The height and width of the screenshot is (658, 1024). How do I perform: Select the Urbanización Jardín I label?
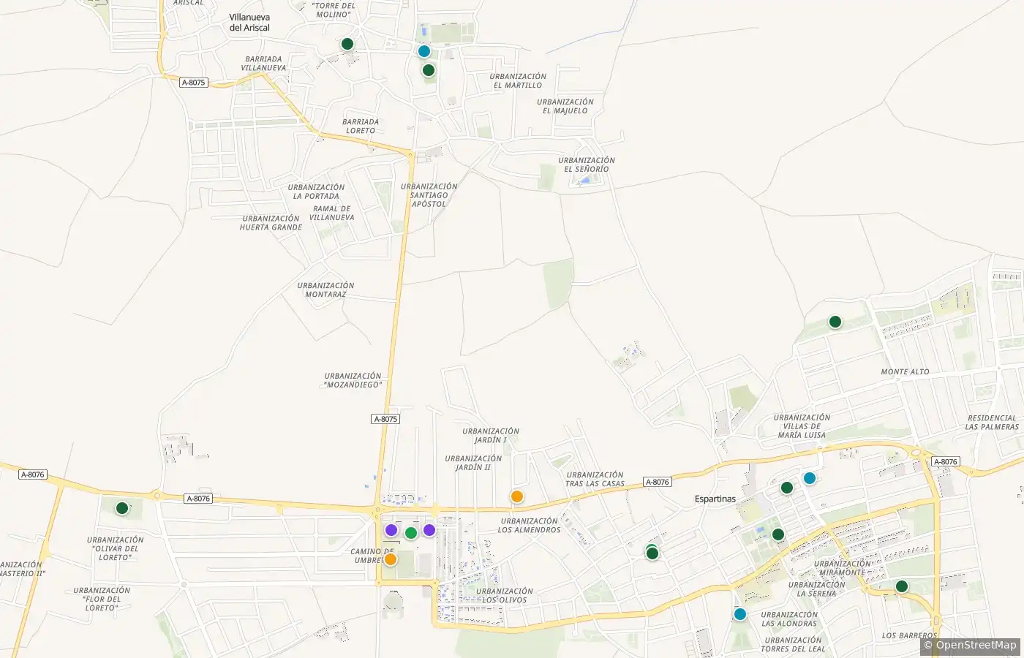coord(491,436)
